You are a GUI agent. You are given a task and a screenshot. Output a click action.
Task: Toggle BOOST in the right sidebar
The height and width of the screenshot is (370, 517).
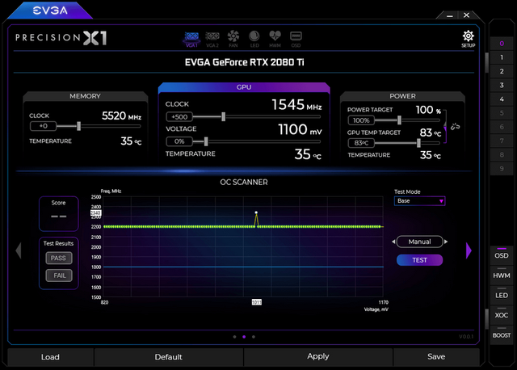(502, 335)
